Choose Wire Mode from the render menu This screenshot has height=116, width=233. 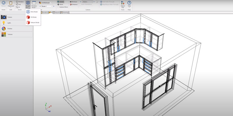pyautogui.click(x=33, y=12)
